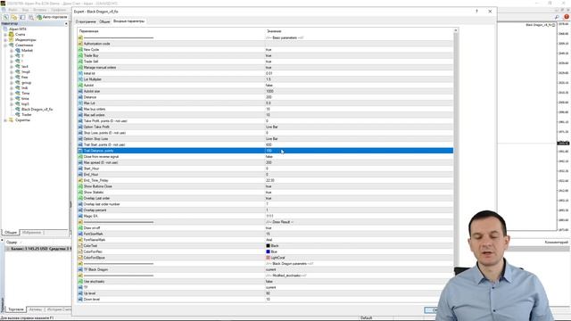
Task: Switch to the Common tab in Expert dialog
Action: tap(104, 21)
